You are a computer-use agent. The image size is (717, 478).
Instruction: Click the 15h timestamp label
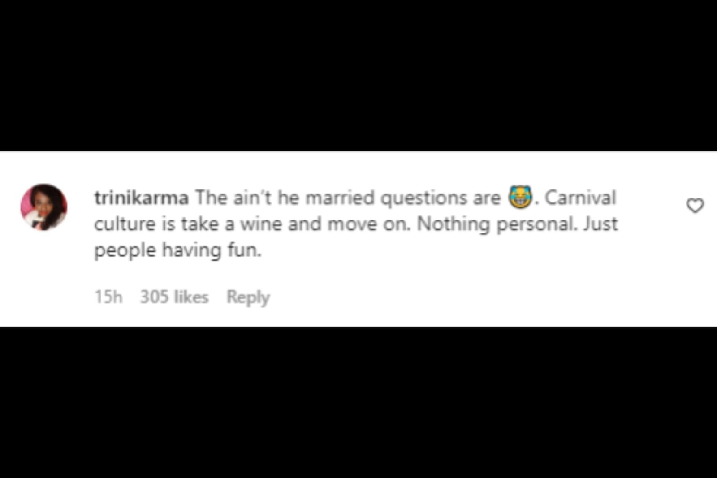point(109,297)
